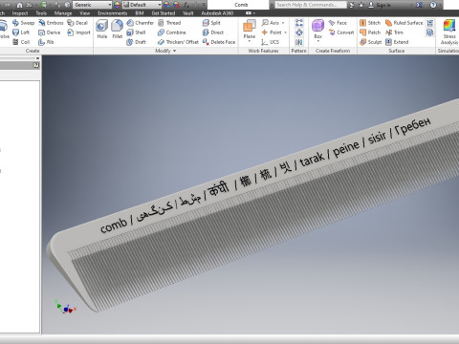Expand the Box dropdown arrow
The image size is (459, 344).
click(317, 41)
